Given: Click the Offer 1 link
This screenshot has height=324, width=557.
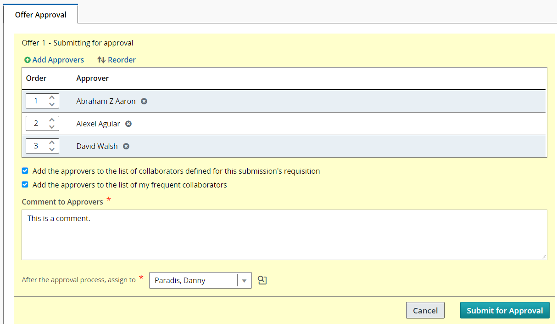Looking at the screenshot, I should pos(44,43).
